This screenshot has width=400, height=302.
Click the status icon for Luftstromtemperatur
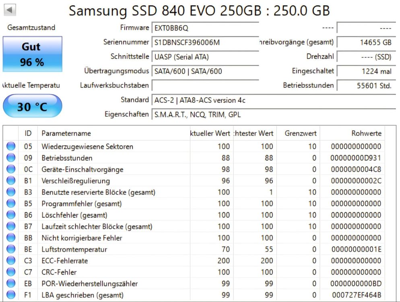tap(11, 249)
